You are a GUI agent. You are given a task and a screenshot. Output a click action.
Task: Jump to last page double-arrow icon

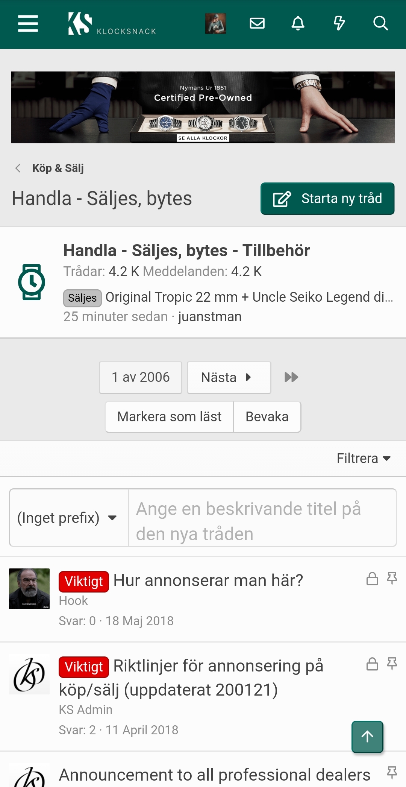(291, 377)
